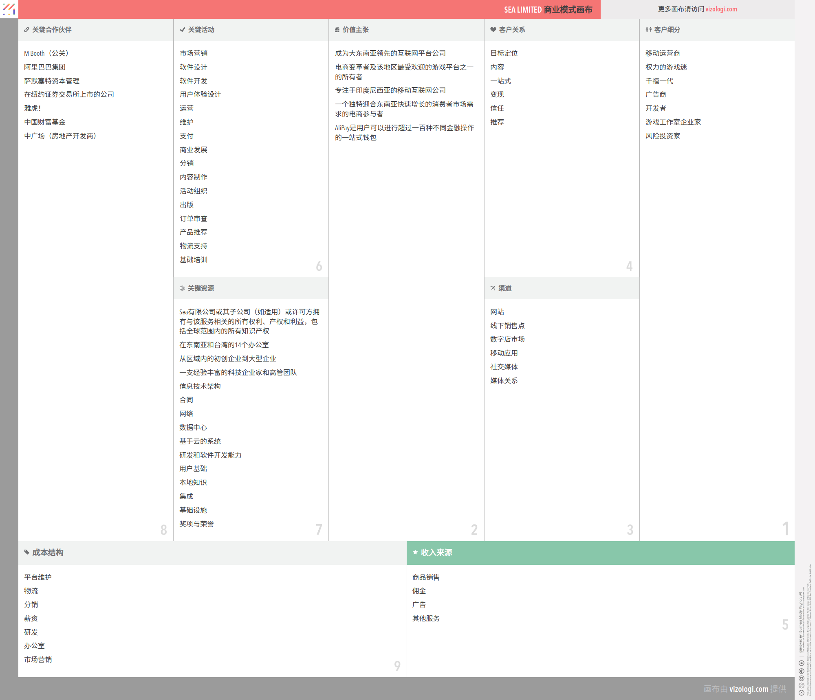Select 用户体验设计 in key activities
This screenshot has height=700, width=815.
click(x=200, y=94)
